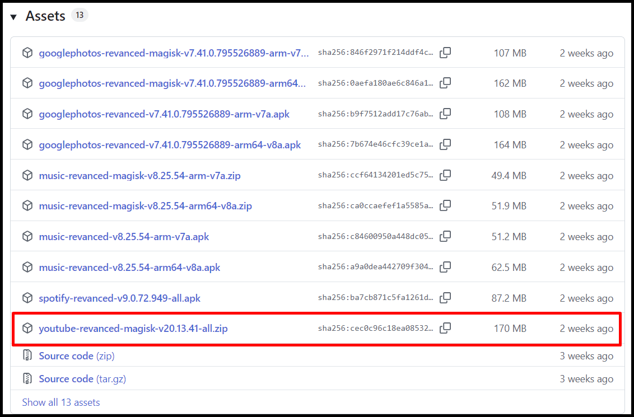This screenshot has width=634, height=417.
Task: Click hash text sha256:0aefa180ae6c846a1
Action: pos(376,83)
